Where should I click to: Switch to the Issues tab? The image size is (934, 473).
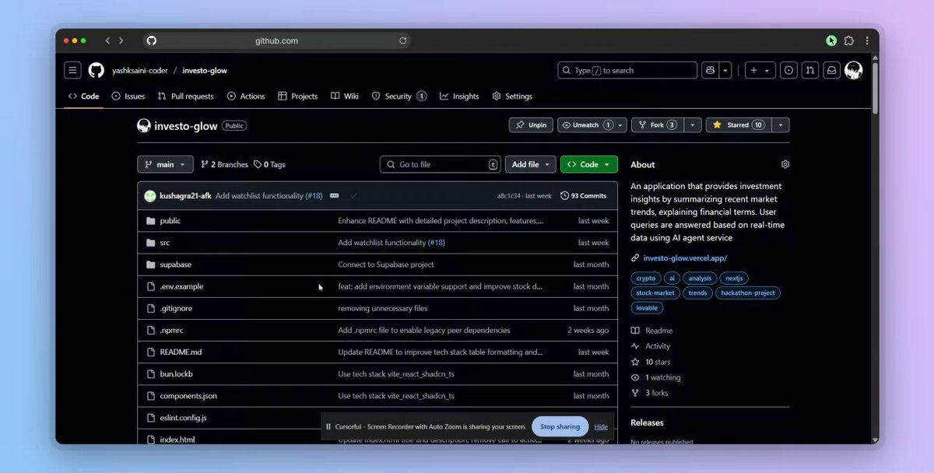[128, 96]
